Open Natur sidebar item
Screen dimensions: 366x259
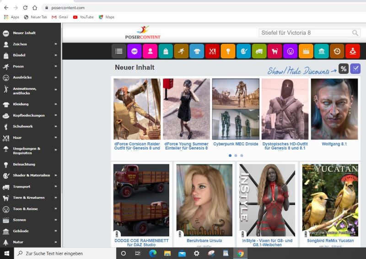point(18,242)
